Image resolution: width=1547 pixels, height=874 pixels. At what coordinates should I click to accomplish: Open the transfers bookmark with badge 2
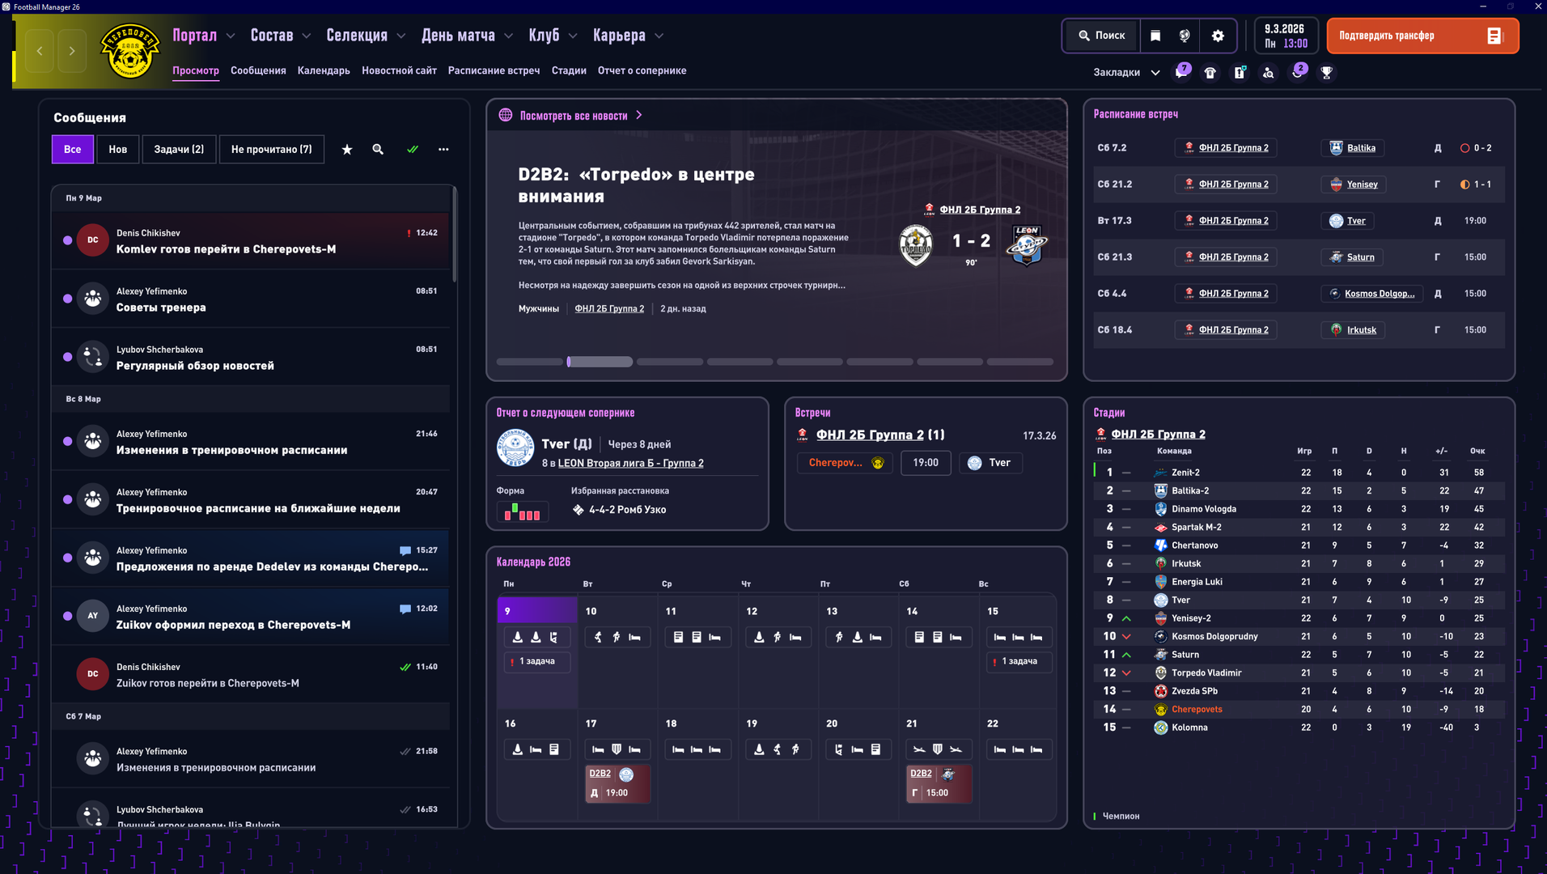coord(1299,72)
